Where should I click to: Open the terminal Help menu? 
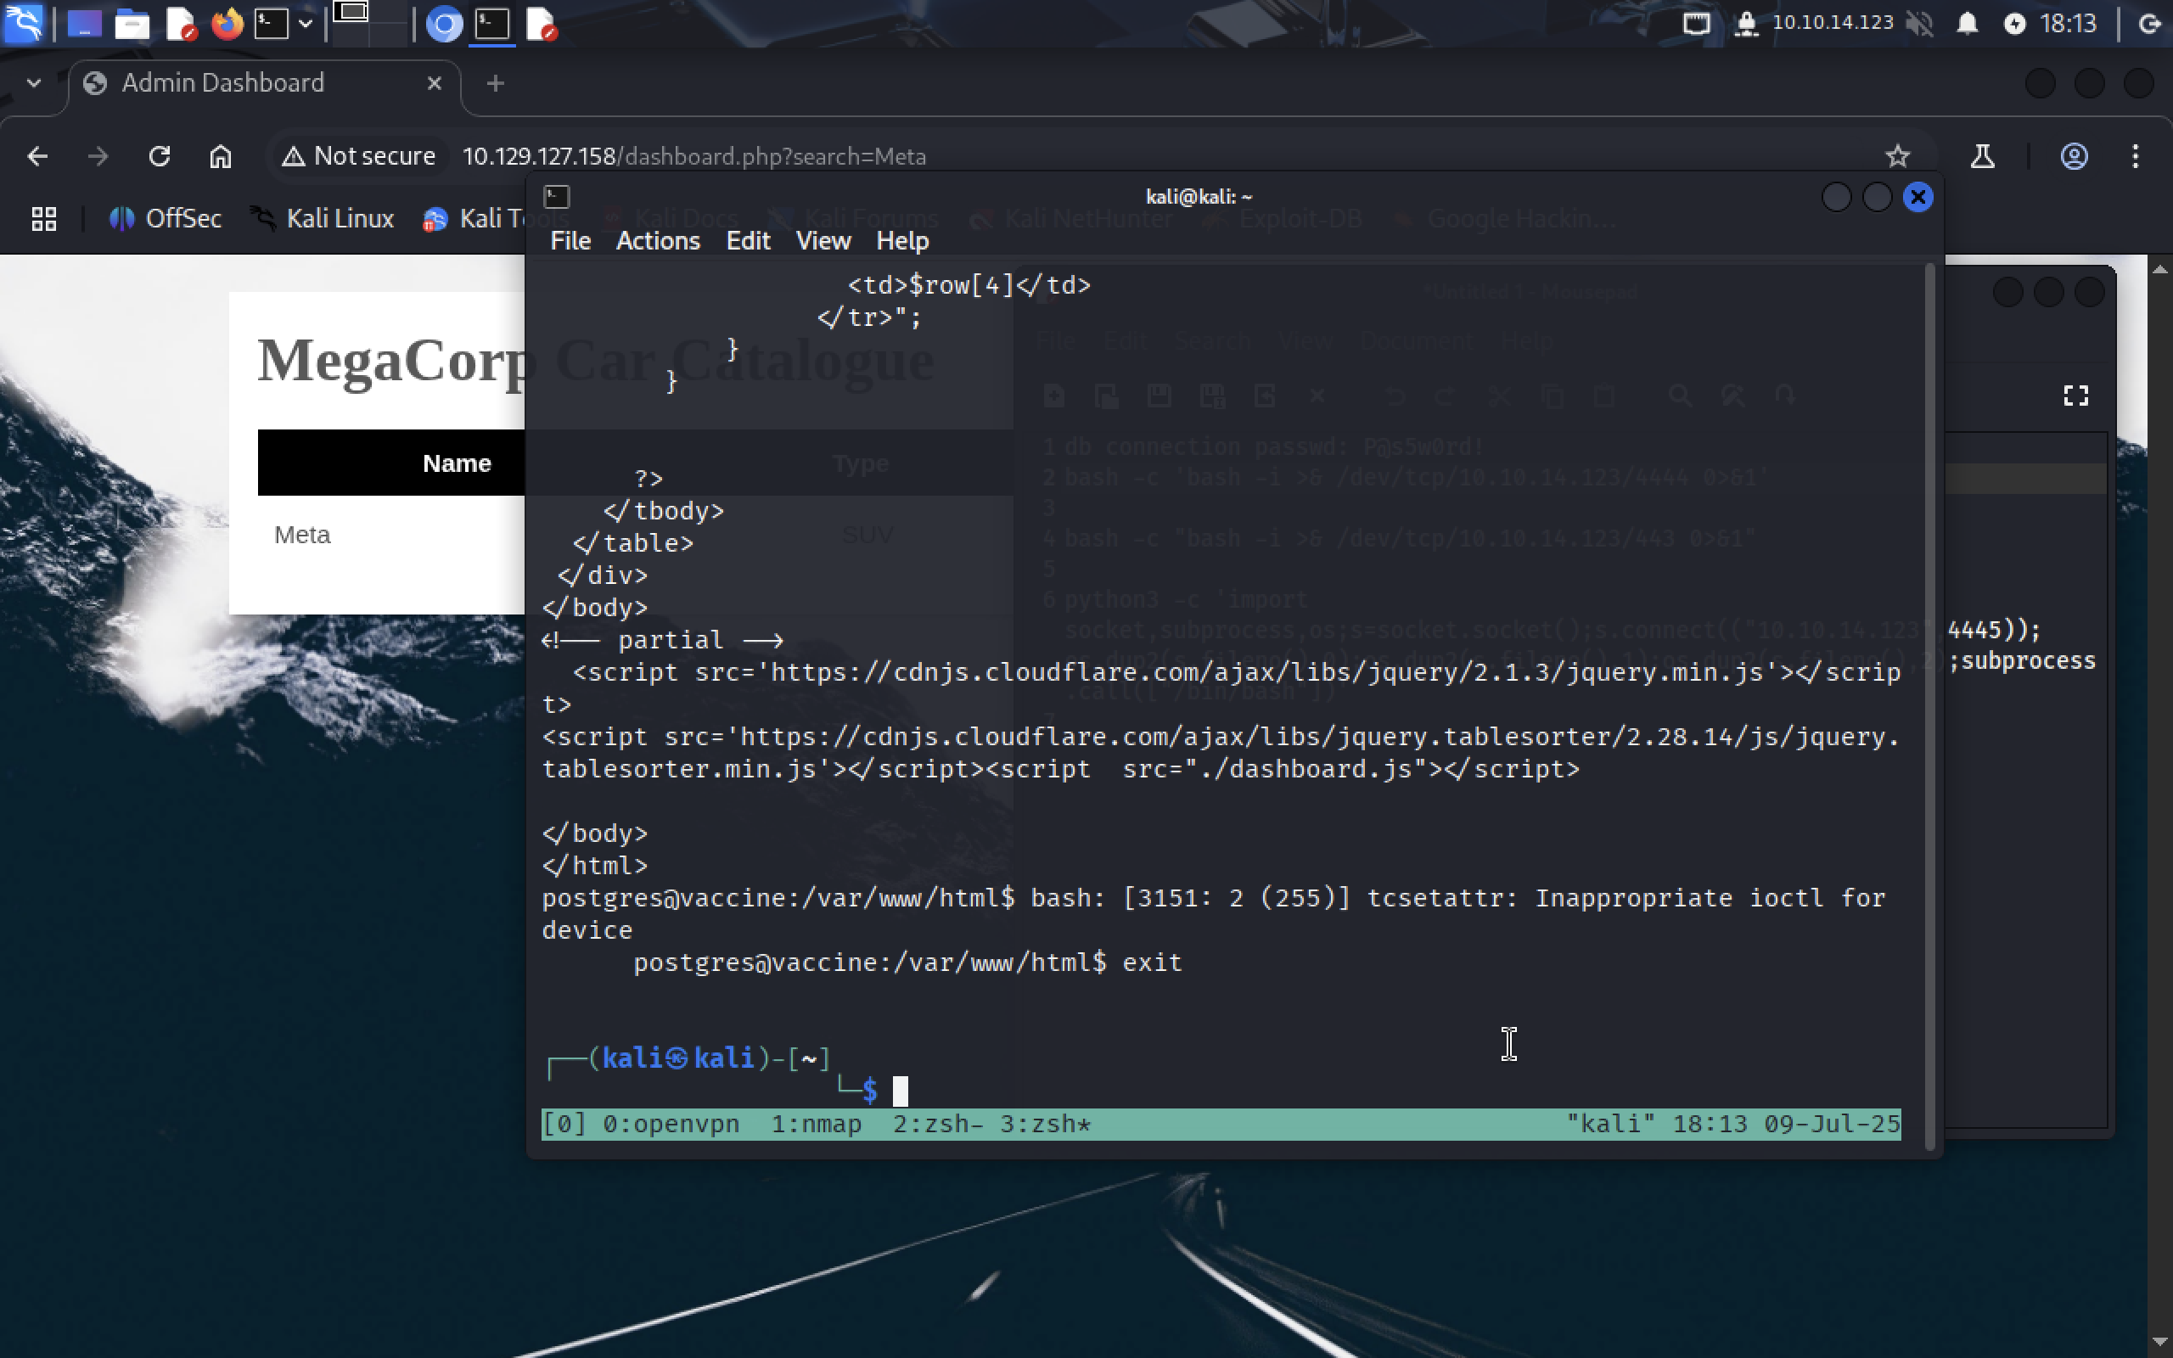(902, 241)
